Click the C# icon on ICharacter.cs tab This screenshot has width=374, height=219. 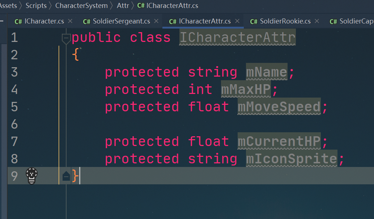click(x=18, y=21)
